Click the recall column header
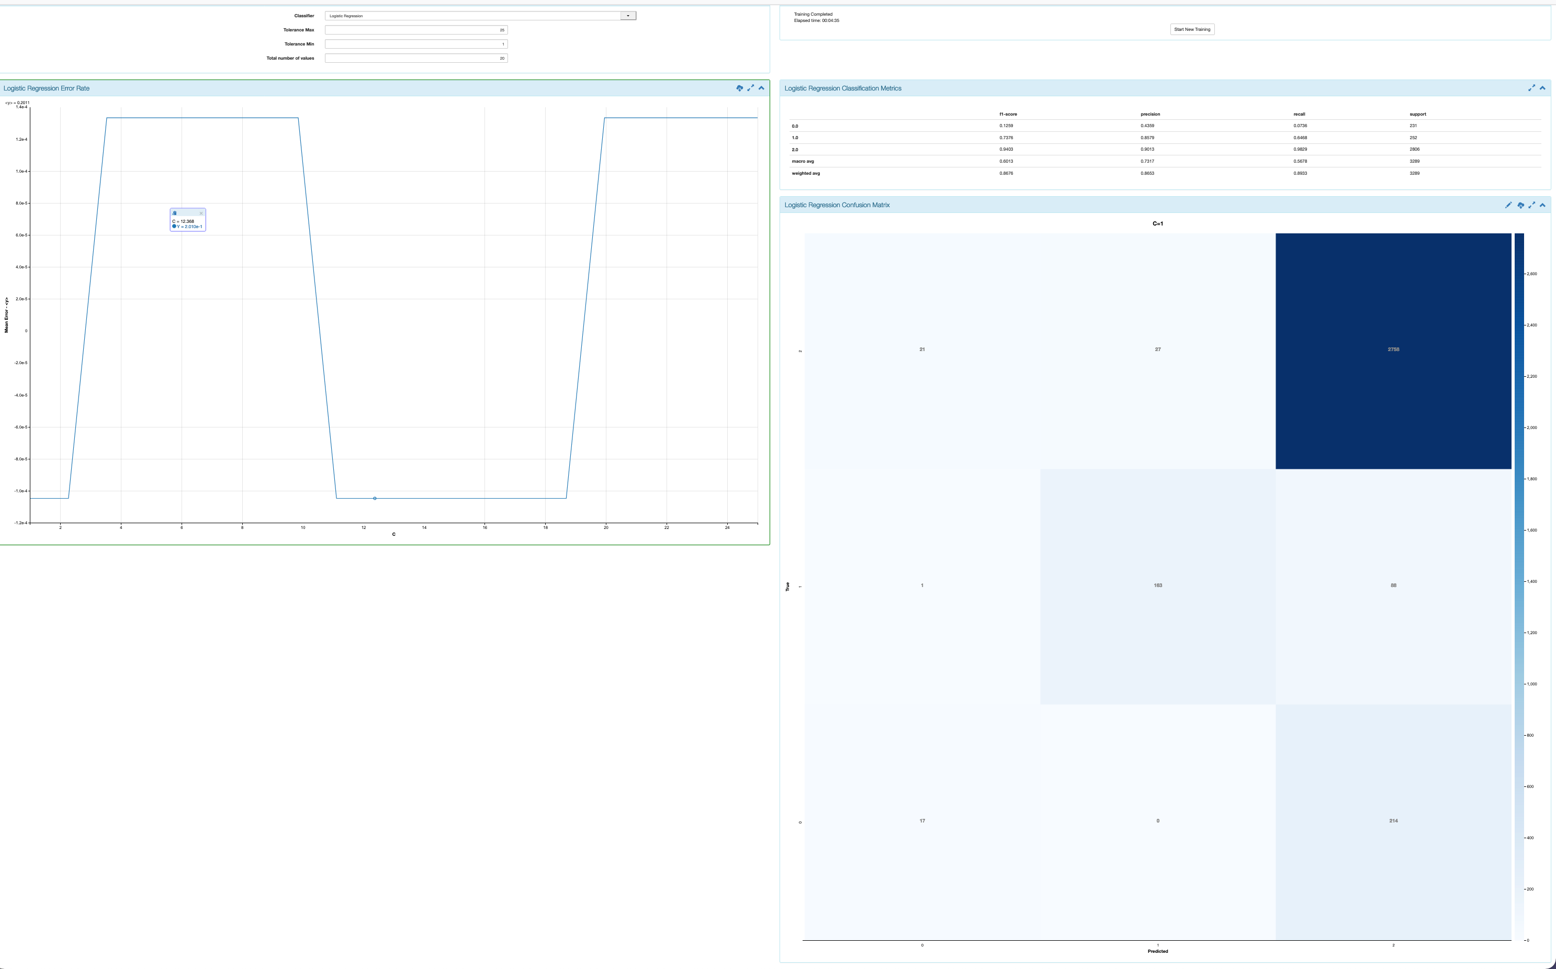 1299,114
